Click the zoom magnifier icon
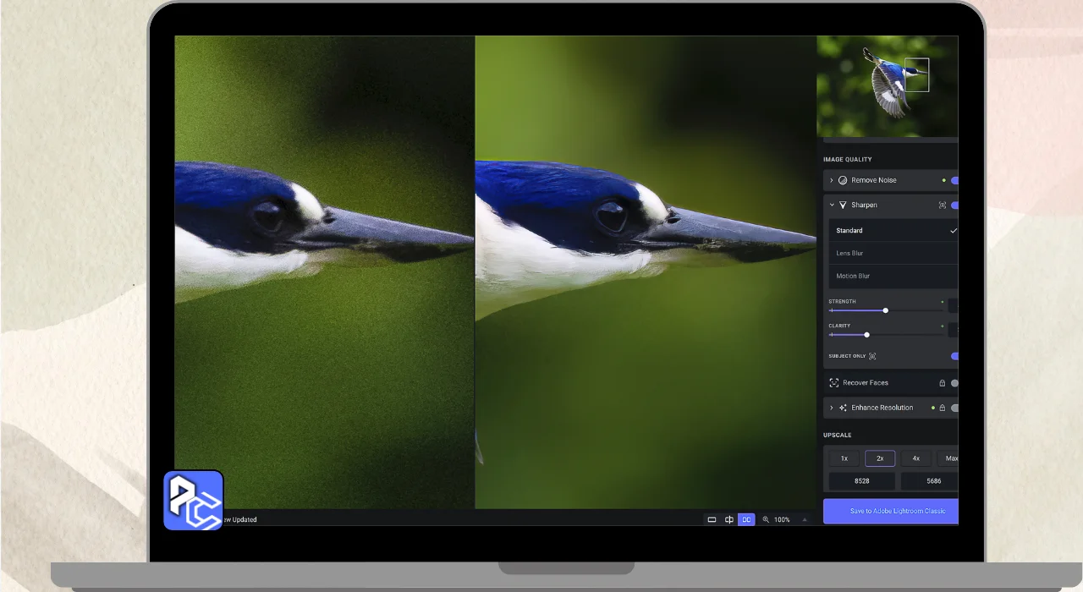1083x592 pixels. pos(766,519)
